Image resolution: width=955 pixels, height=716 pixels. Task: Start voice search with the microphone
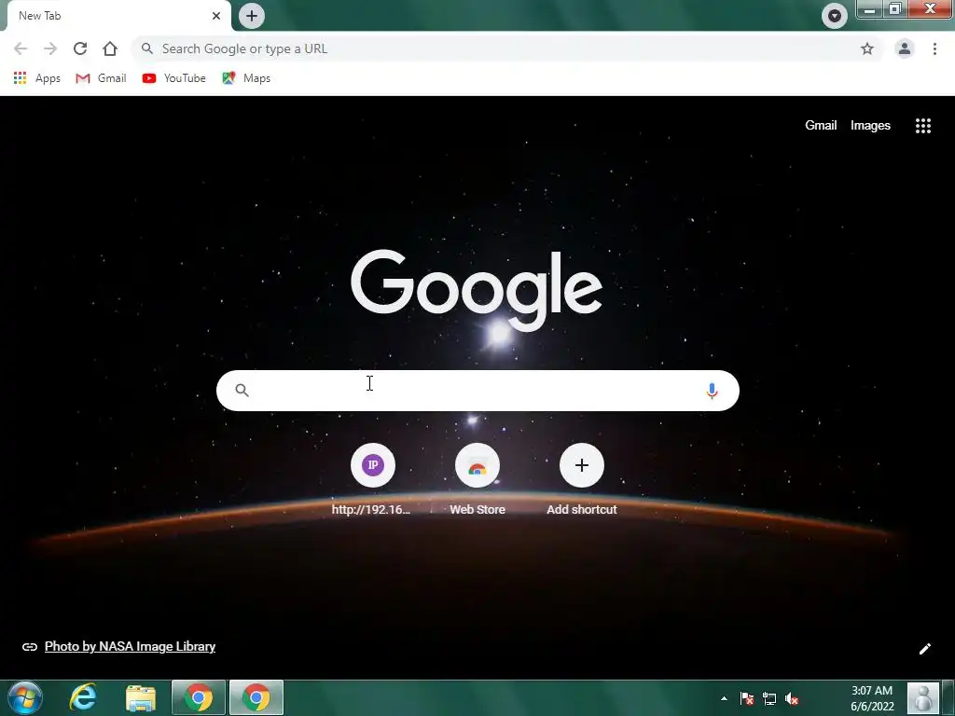coord(712,391)
